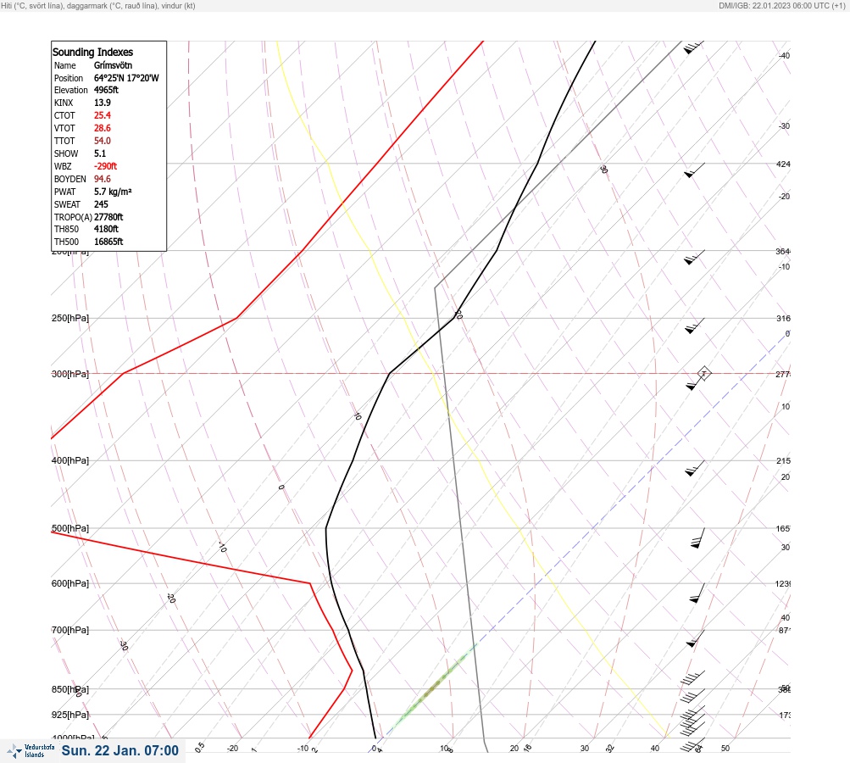The width and height of the screenshot is (850, 763).
Task: Click the '0.5' mixing ratio label at bottom
Action: pyautogui.click(x=199, y=747)
